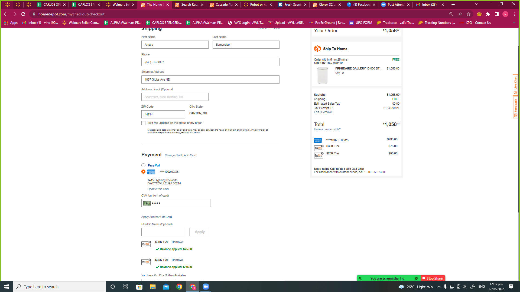Click Have a promo code link
This screenshot has height=292, width=520.
tap(327, 129)
